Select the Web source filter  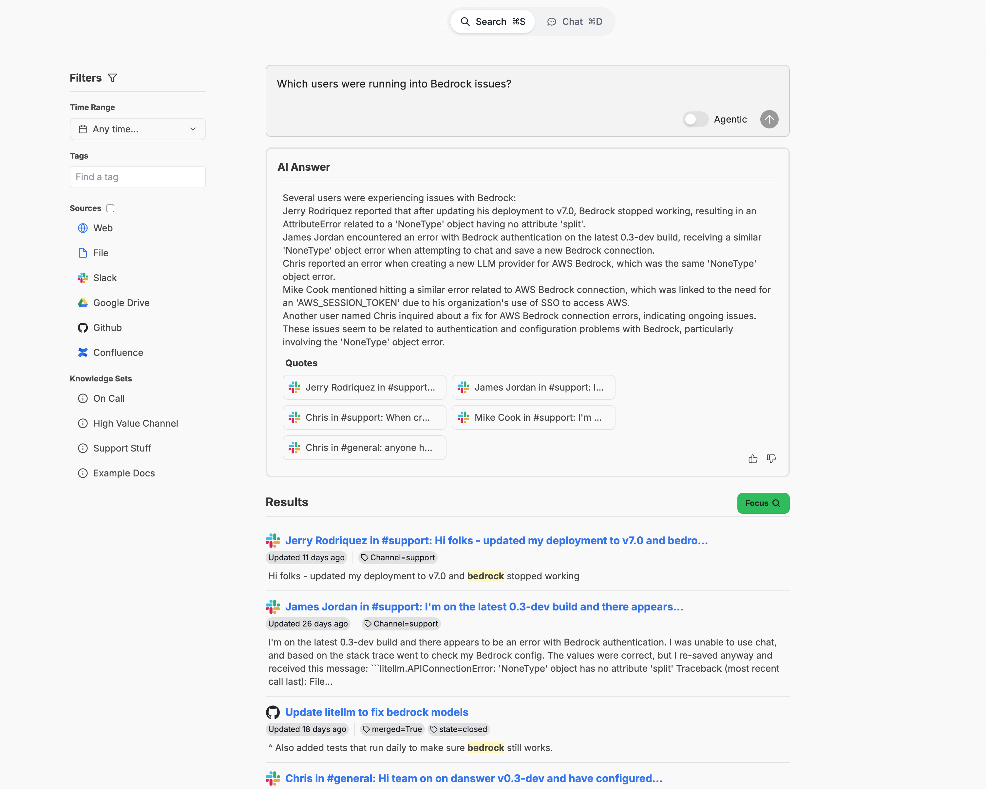(x=103, y=228)
